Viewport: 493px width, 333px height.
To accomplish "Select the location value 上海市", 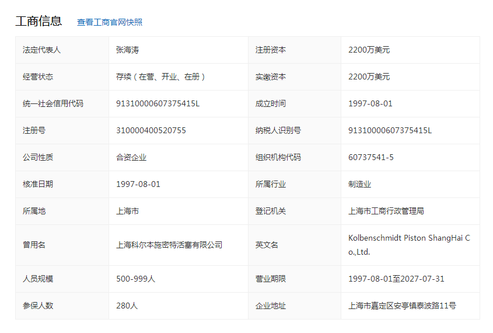I will click(x=127, y=211).
